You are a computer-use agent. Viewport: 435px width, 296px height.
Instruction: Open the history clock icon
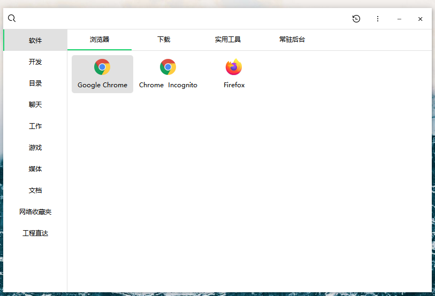coord(356,19)
